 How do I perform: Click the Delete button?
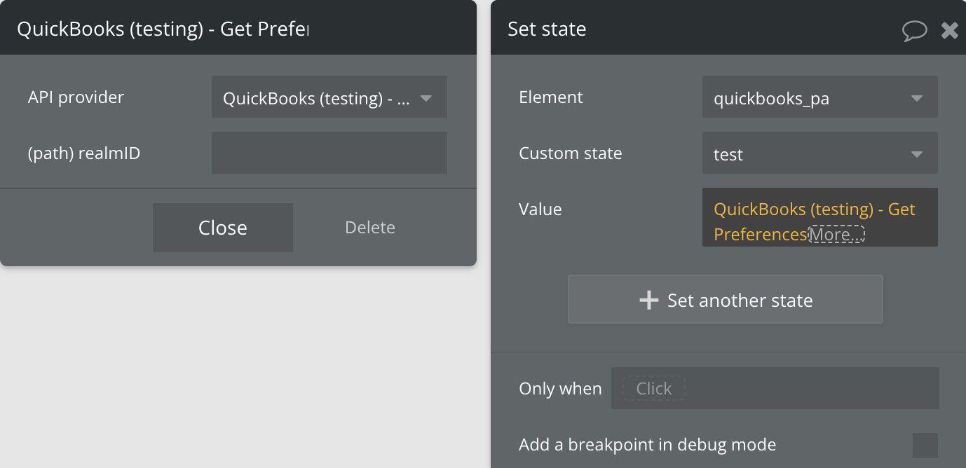pyautogui.click(x=370, y=228)
